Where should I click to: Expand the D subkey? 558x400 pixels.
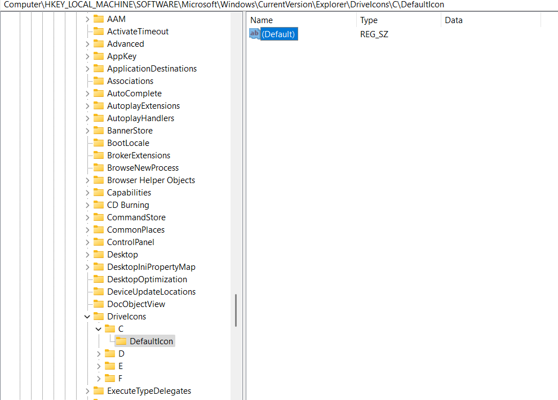[99, 354]
